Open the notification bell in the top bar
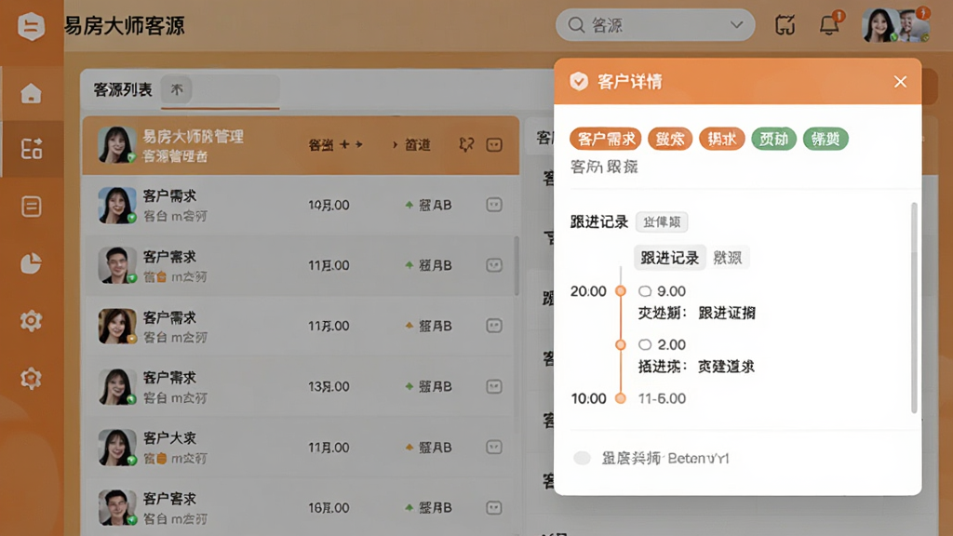953x536 pixels. [829, 25]
